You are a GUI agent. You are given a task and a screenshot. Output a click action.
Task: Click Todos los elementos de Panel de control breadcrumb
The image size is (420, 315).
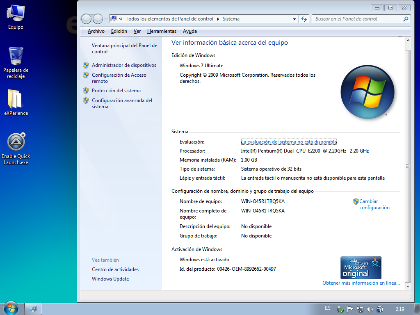pos(169,19)
